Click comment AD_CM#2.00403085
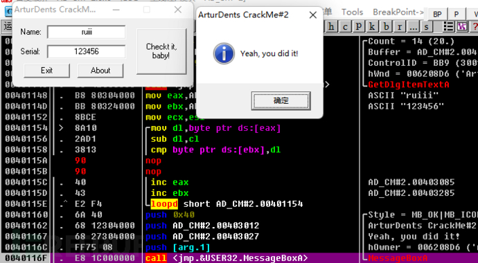Screen dimensions: 478x263 click(411, 182)
